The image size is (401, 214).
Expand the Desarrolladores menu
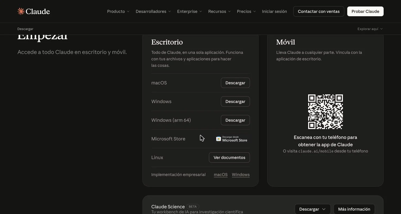(153, 11)
